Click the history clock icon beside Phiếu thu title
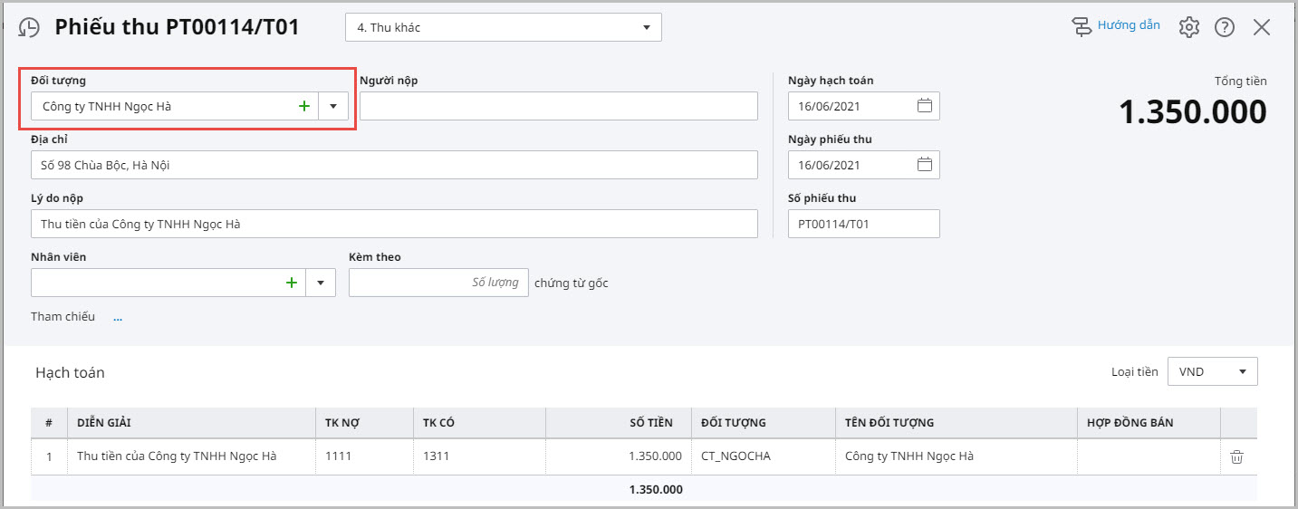The image size is (1298, 509). (x=29, y=27)
